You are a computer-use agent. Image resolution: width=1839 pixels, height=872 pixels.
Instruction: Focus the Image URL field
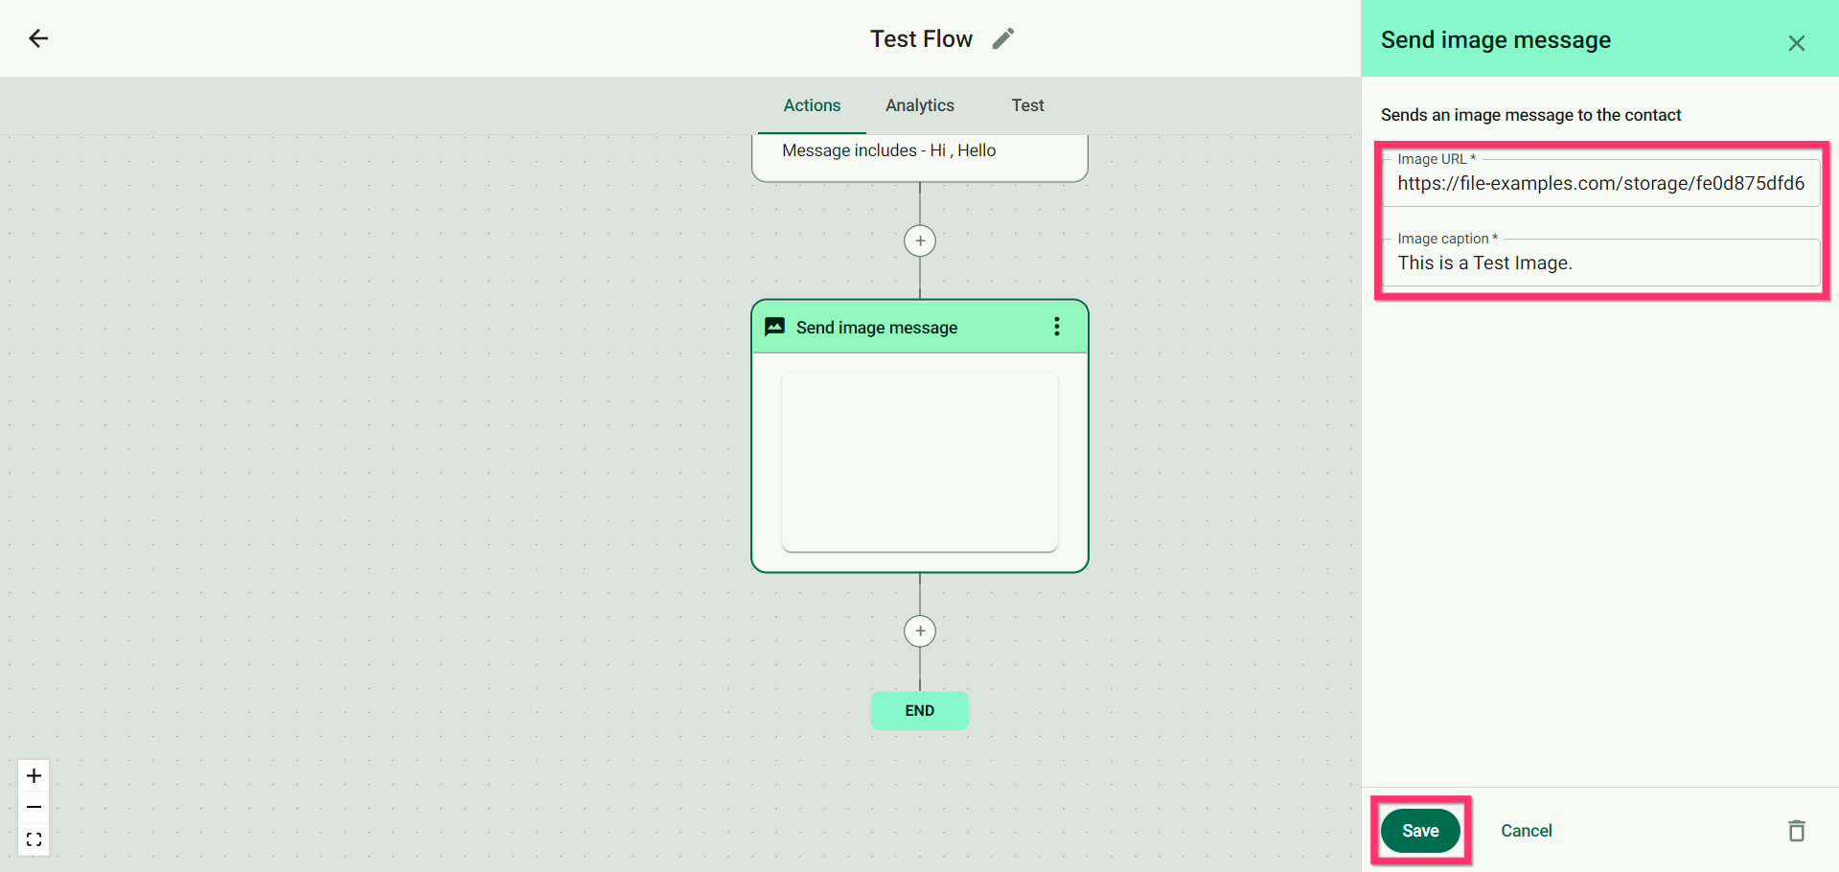(1600, 183)
